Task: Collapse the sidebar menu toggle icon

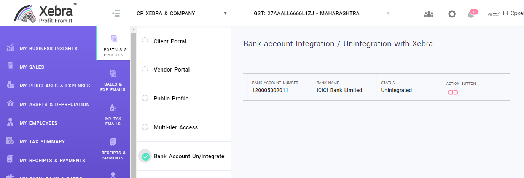Action: click(116, 14)
